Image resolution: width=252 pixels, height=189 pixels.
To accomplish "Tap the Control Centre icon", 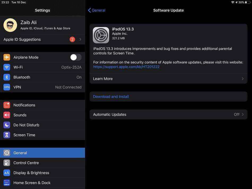I will tap(7, 163).
